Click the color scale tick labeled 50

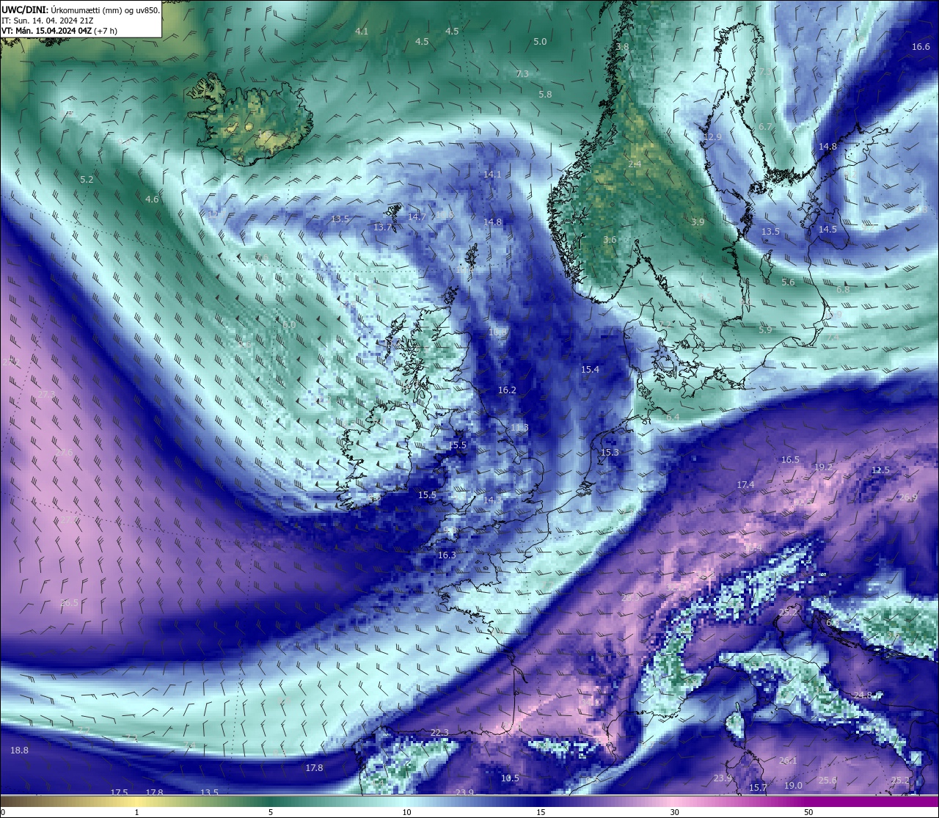(808, 812)
